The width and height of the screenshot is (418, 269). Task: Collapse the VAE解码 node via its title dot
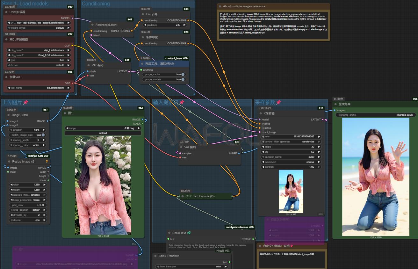click(x=181, y=147)
